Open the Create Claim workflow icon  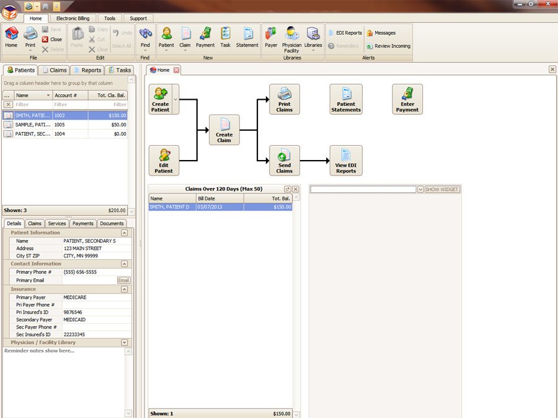tap(224, 130)
